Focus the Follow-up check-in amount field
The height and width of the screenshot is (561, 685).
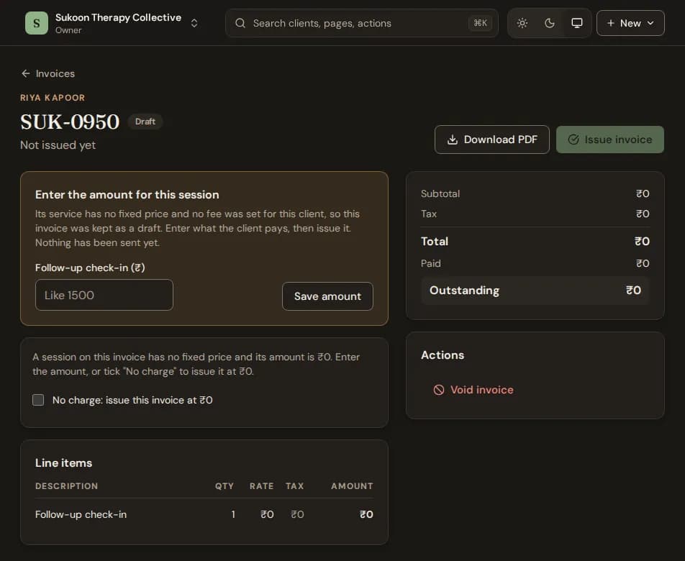click(104, 295)
